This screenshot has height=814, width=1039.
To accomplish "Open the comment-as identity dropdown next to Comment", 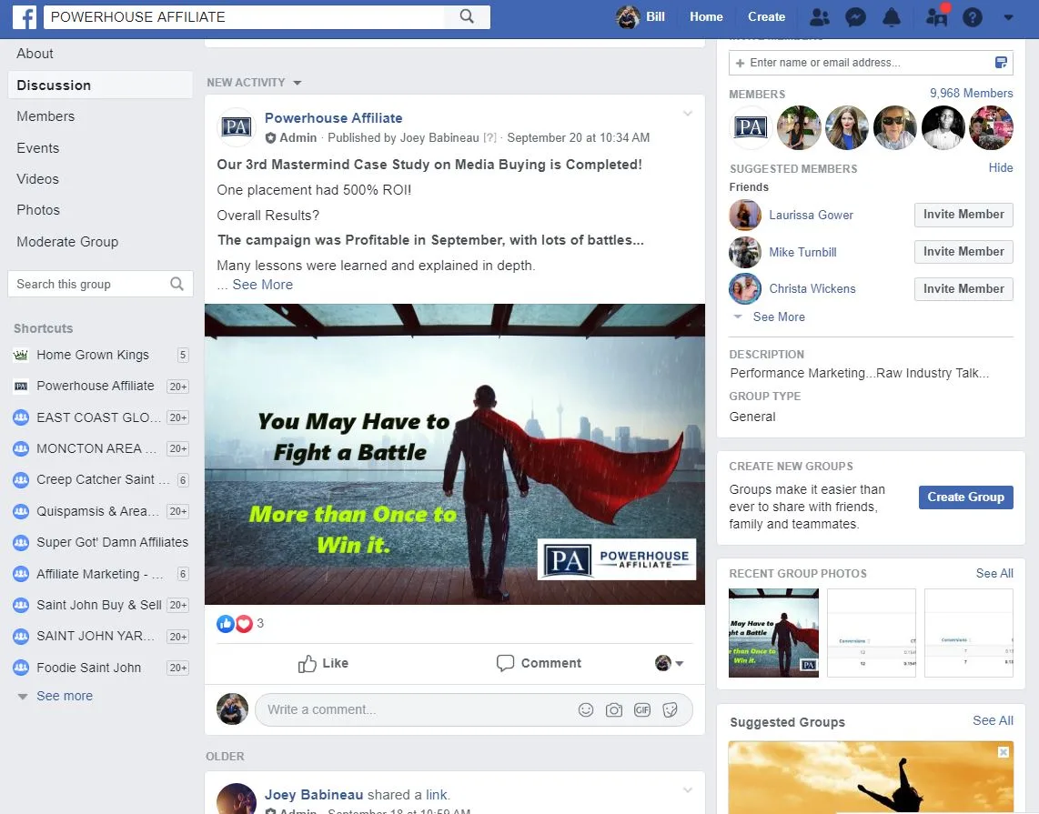I will pos(670,663).
